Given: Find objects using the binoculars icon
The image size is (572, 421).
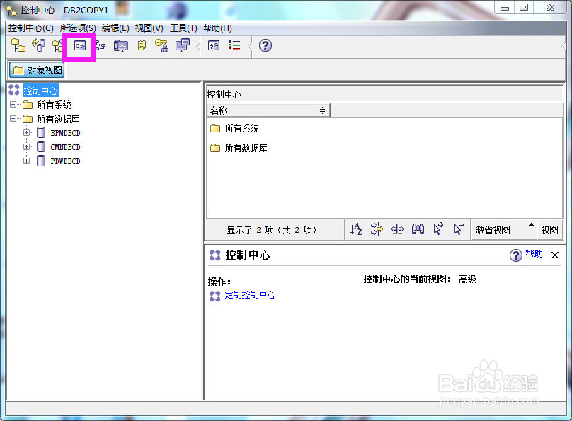Looking at the screenshot, I should point(417,229).
